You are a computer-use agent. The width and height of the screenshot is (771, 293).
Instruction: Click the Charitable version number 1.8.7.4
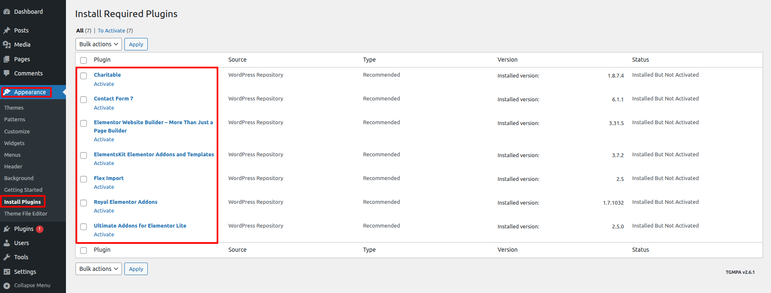coord(616,76)
